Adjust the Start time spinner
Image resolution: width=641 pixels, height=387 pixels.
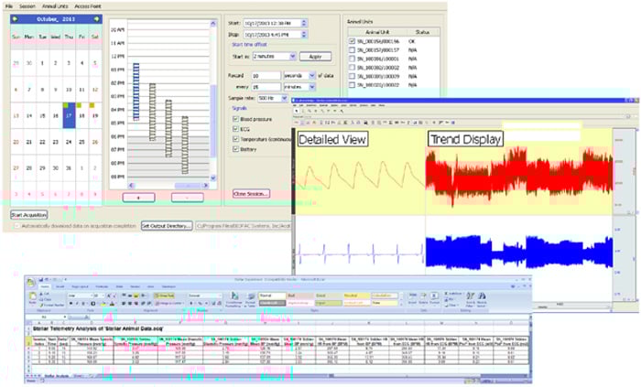[304, 23]
